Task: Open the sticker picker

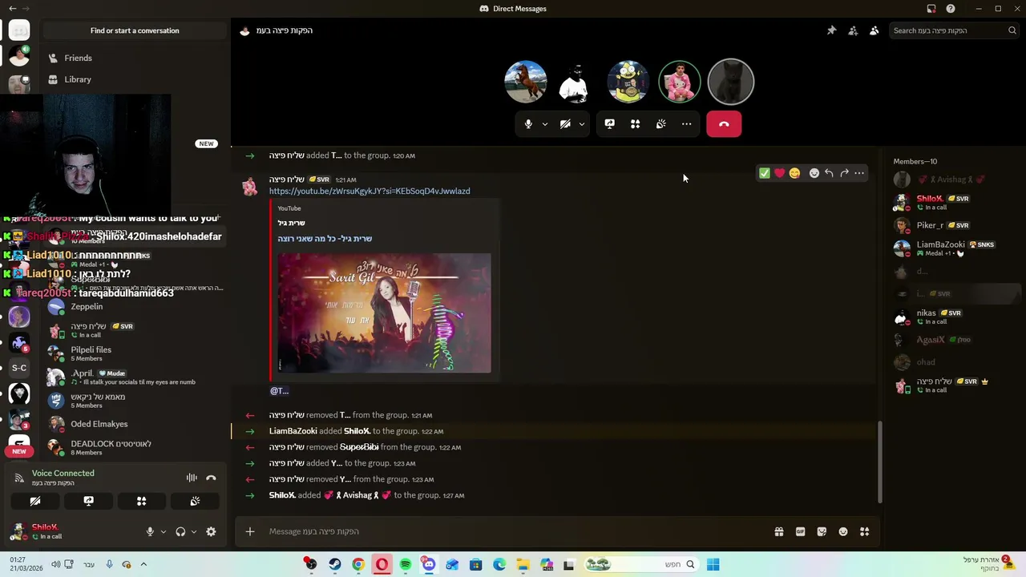Action: tap(822, 531)
